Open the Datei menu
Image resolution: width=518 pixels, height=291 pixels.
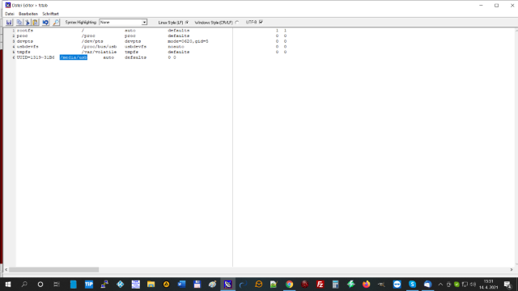click(x=9, y=14)
